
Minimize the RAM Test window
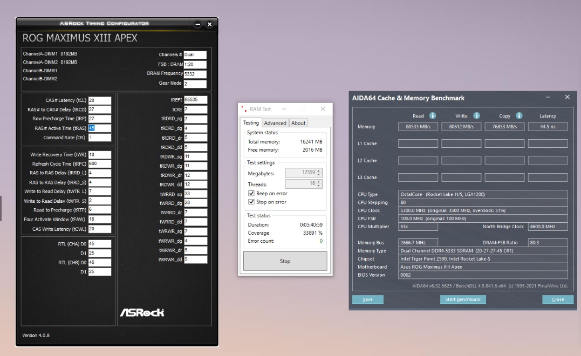coord(284,108)
